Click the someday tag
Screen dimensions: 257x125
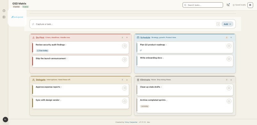144,106
